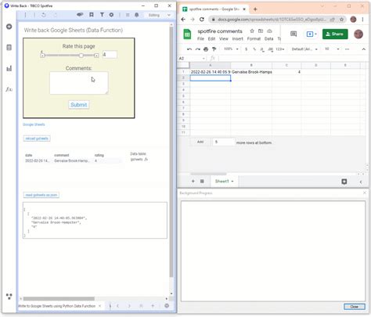The height and width of the screenshot is (317, 371).
Task: Open the Spotfire f(x) analytics icon
Action: [9, 89]
